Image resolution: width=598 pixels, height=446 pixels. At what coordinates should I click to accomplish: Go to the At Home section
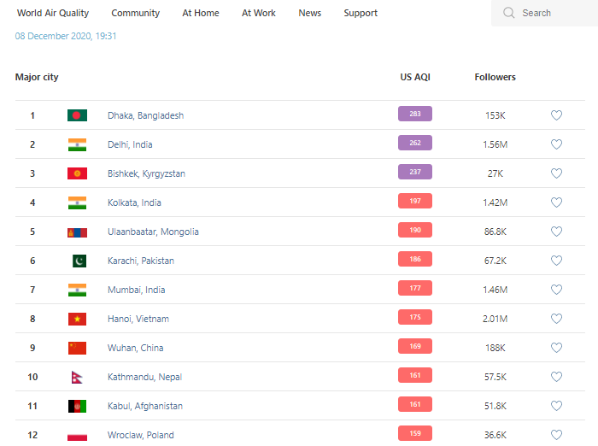coord(201,13)
